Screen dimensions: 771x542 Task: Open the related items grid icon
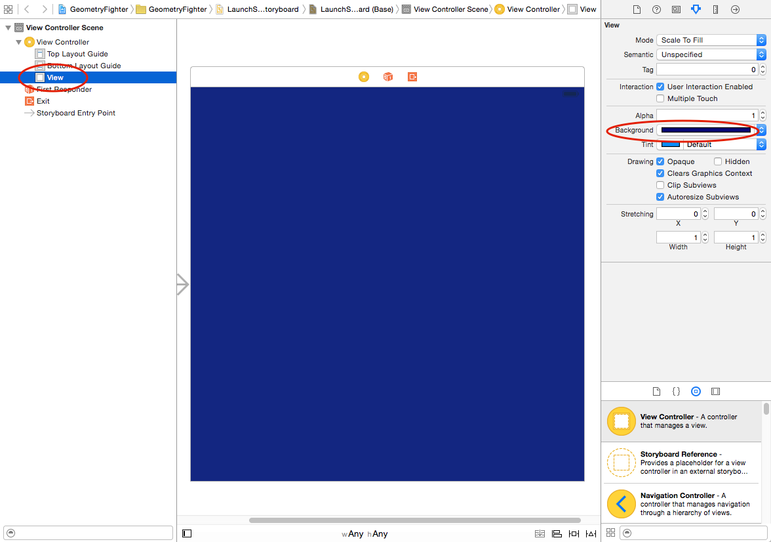coord(9,9)
